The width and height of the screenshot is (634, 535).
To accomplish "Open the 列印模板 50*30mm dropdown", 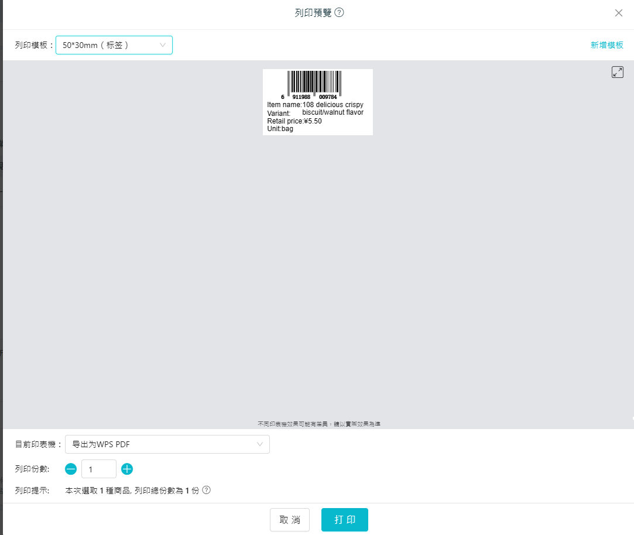I will pyautogui.click(x=114, y=45).
